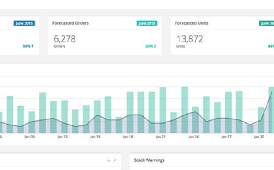The image size is (274, 170).
Task: Click the teal June 2015 badge on Forecasted Orders
Action: pos(147,23)
